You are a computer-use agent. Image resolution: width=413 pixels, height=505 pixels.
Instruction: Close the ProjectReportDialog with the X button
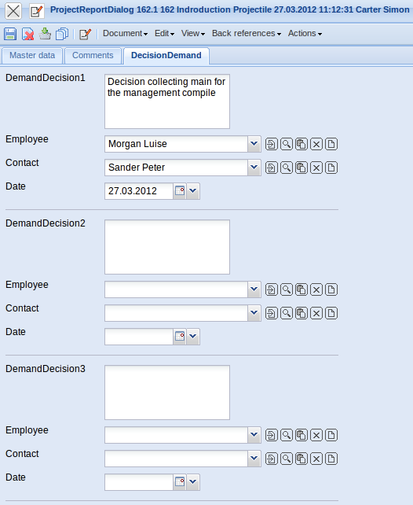[13, 11]
